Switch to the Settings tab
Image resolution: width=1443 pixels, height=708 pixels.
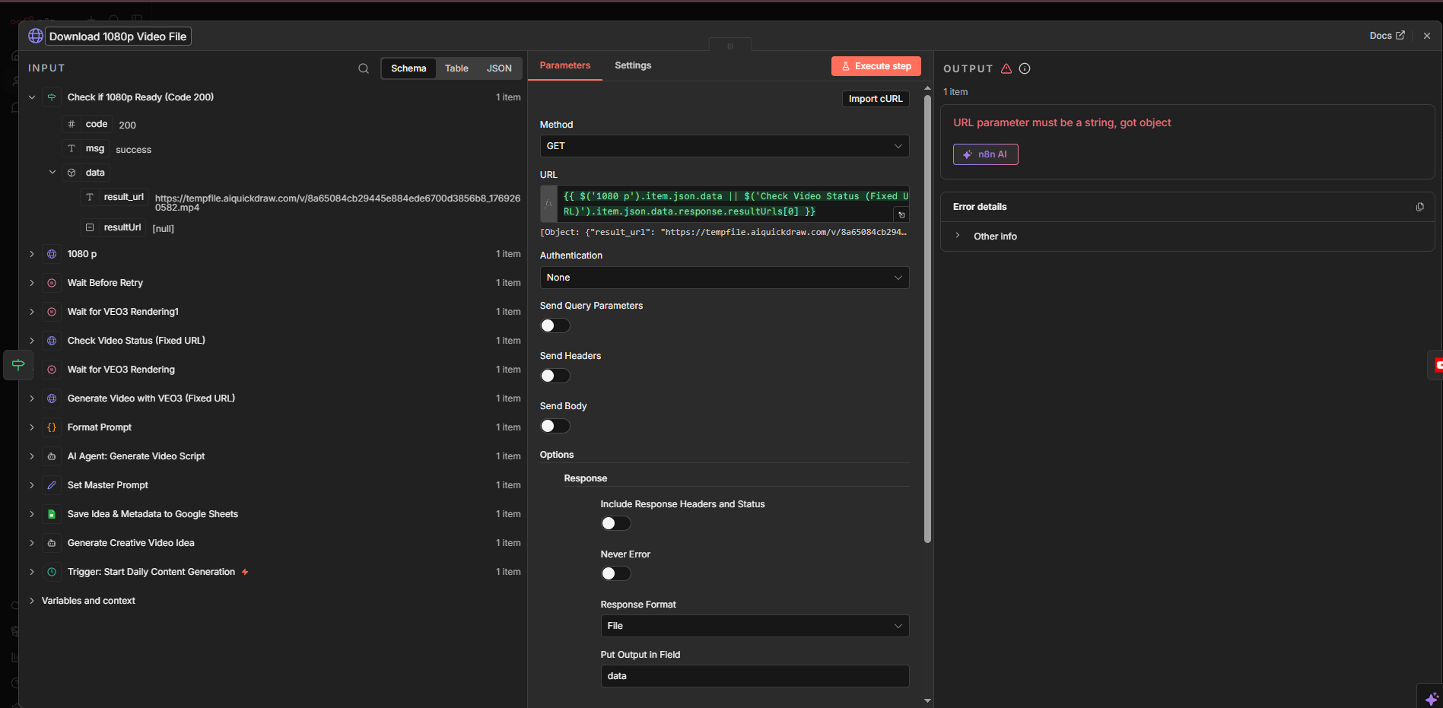tap(632, 65)
